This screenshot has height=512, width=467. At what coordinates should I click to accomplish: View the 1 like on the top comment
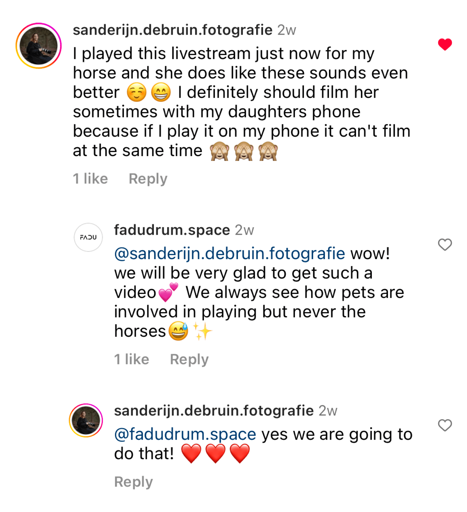(x=90, y=179)
